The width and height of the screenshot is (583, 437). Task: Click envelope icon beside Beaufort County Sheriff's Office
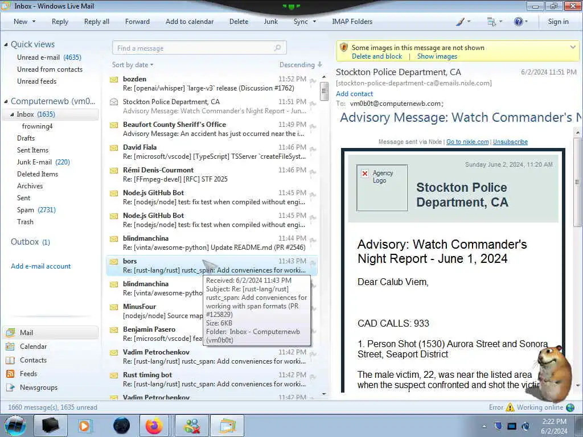(114, 125)
